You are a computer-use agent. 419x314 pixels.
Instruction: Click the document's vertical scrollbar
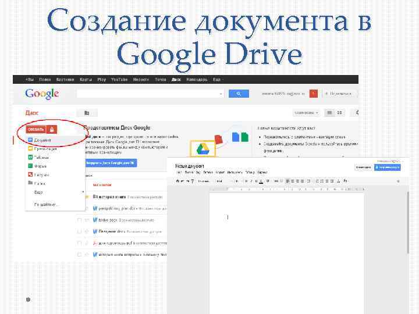point(407,222)
